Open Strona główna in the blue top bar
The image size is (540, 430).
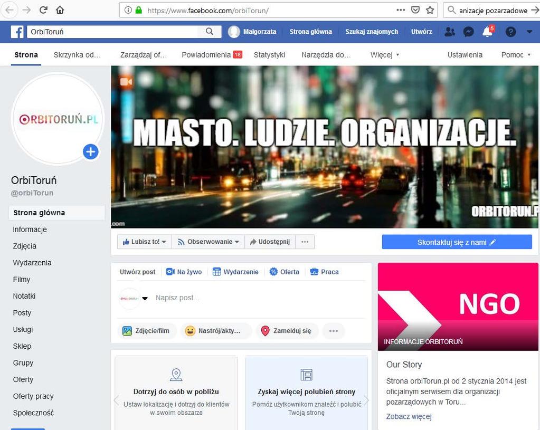(310, 32)
